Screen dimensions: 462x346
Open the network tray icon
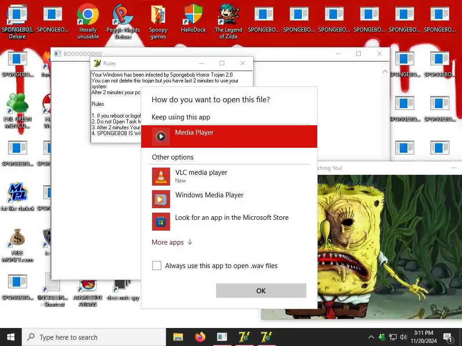[393, 337]
